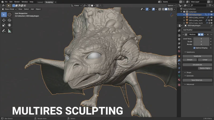Screen dimensions: 214x120
Task: Switch to the Layout workspace tab
Action: (40, 2)
